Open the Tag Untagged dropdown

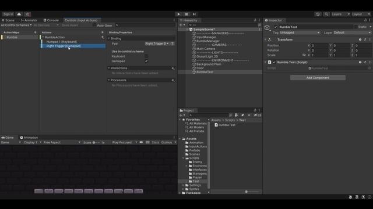tap(300, 33)
